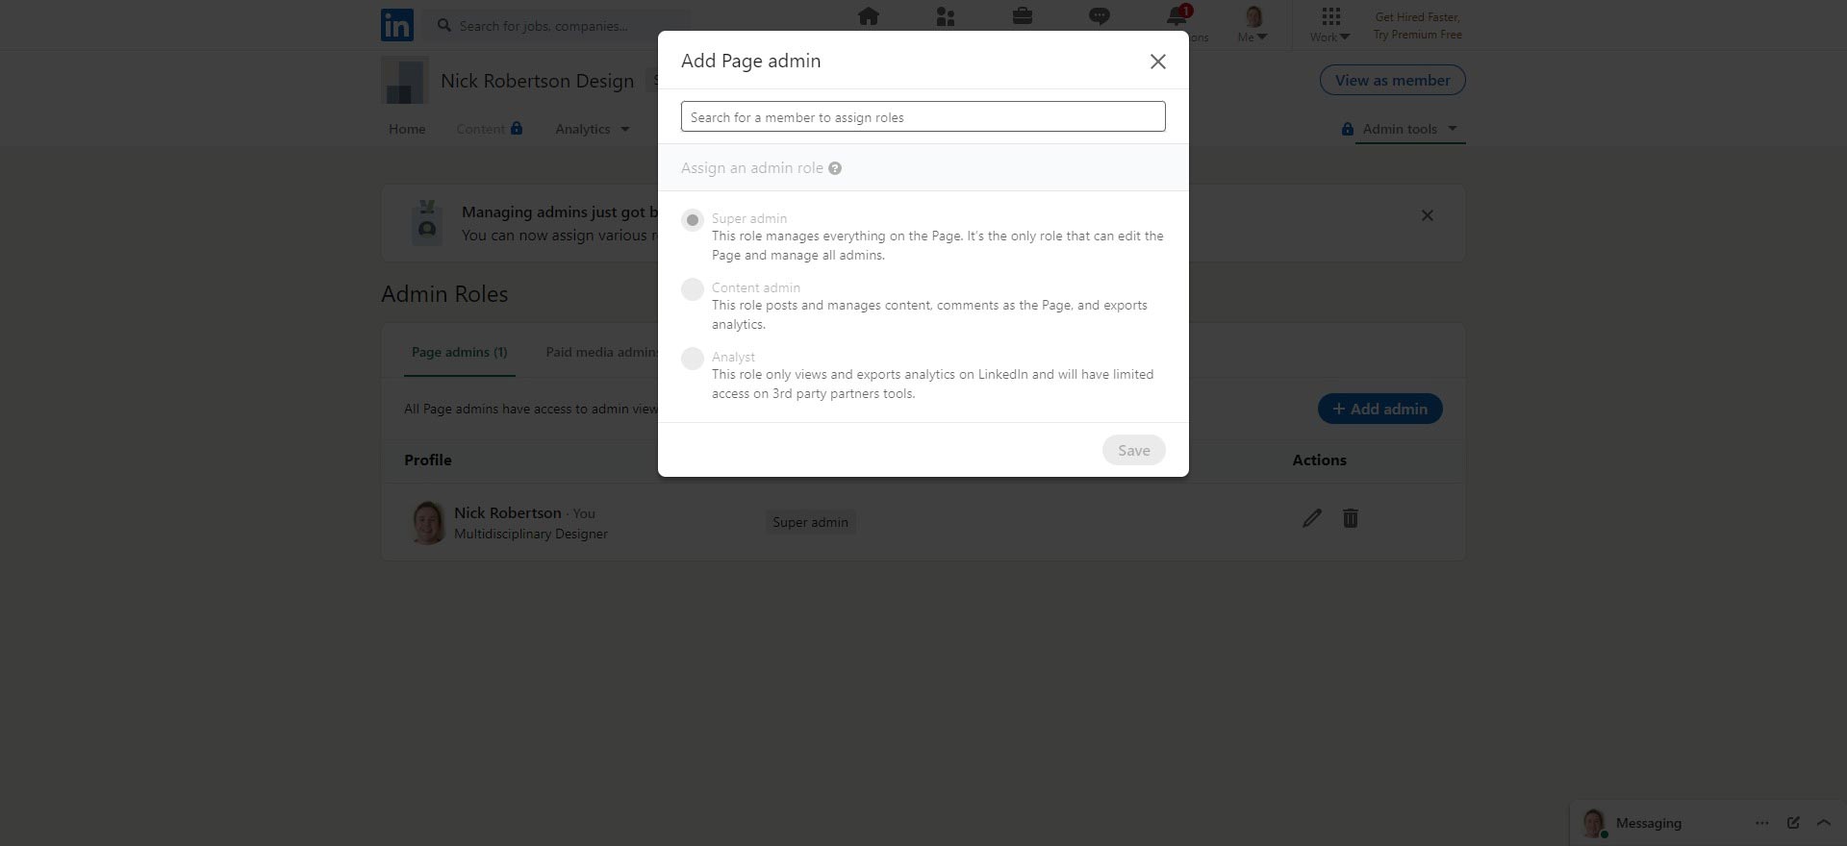Delete Nick Robertson admin with trash icon
This screenshot has height=846, width=1847.
tap(1351, 518)
